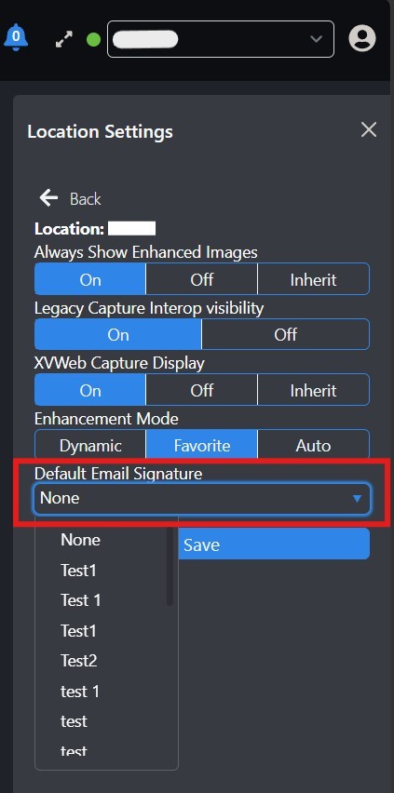Set XVWeb Capture Display to Inherit
This screenshot has height=793, width=394.
[314, 390]
